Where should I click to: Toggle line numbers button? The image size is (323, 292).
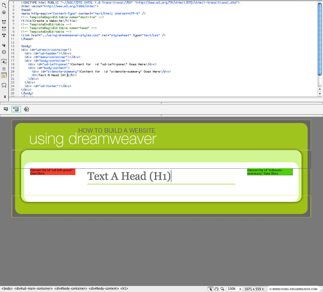pos(4,62)
